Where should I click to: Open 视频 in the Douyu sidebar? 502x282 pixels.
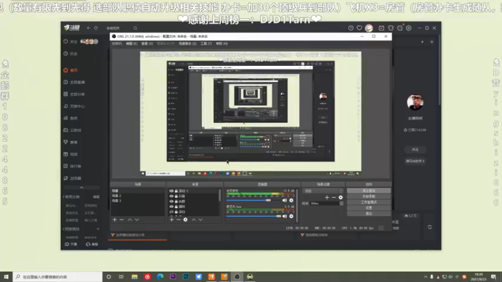pos(70,154)
